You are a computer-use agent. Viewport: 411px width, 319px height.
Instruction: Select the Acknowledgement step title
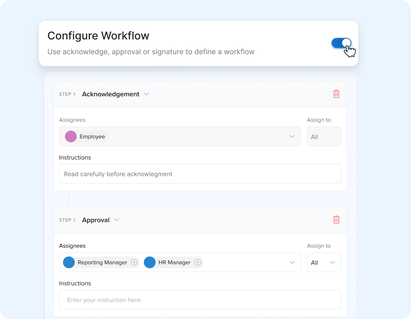[111, 94]
